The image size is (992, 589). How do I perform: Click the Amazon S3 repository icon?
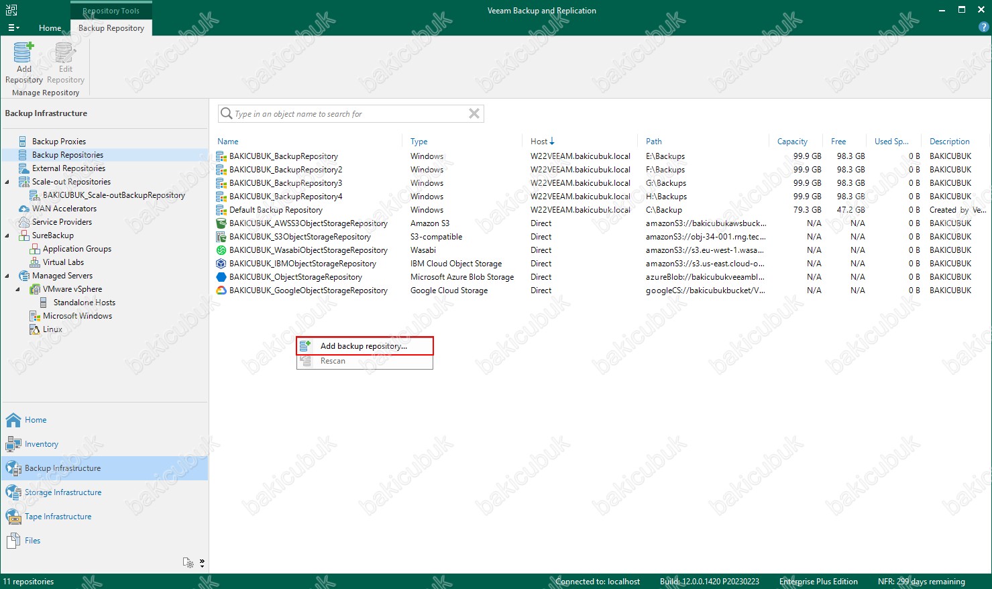pyautogui.click(x=221, y=223)
